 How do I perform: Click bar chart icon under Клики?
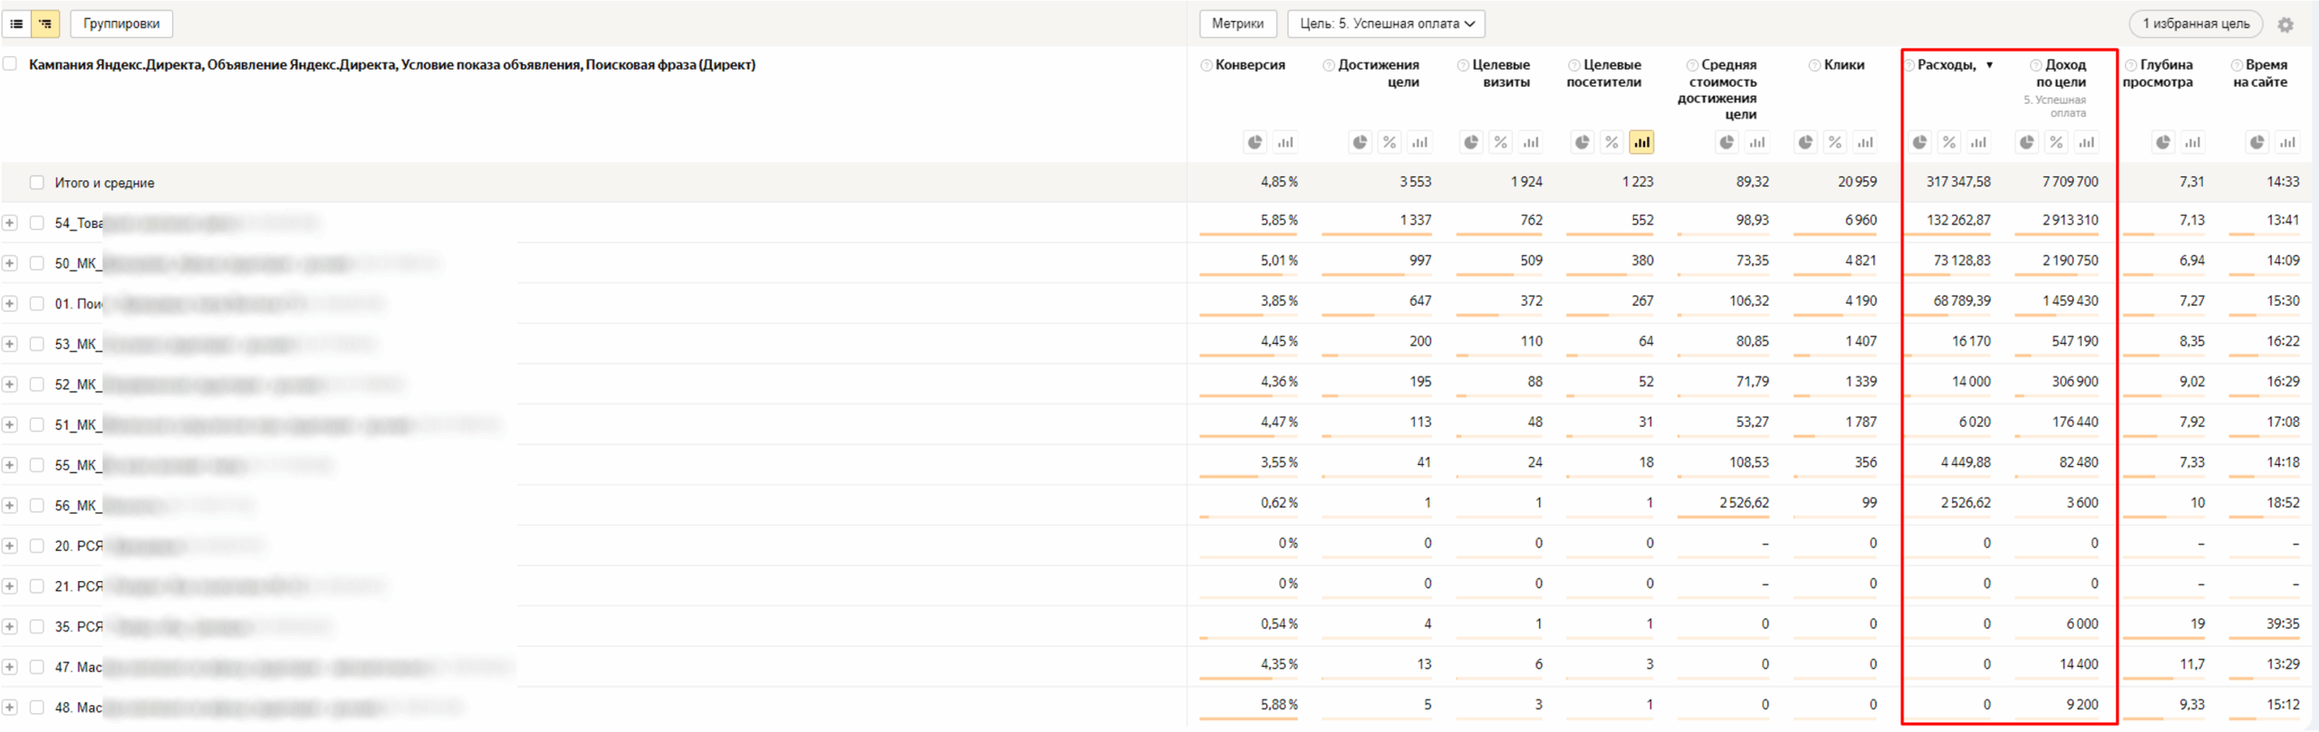[x=1865, y=142]
